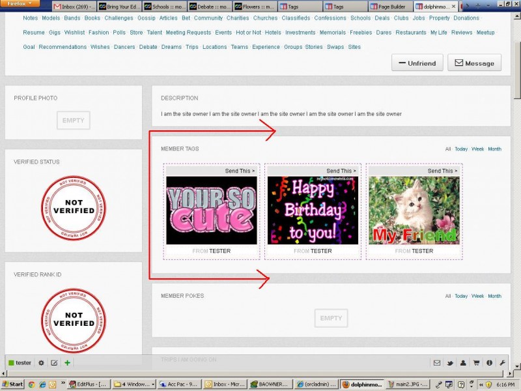The width and height of the screenshot is (521, 391).
Task: Switch to the Bring Your Ed... tab
Action: [120, 7]
